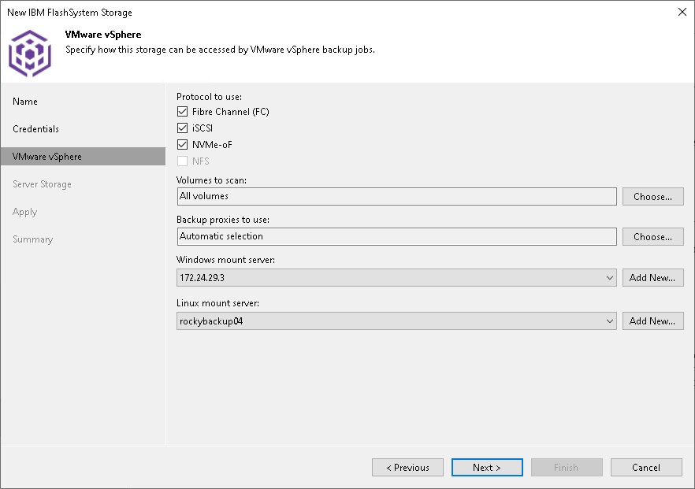Click the Backup proxies to use label
Screen dimensions: 695x489
[223, 220]
